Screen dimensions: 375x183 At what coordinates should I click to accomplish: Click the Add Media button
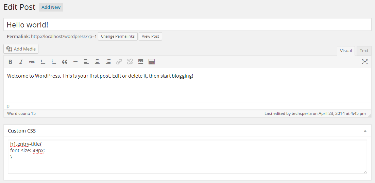[21, 49]
